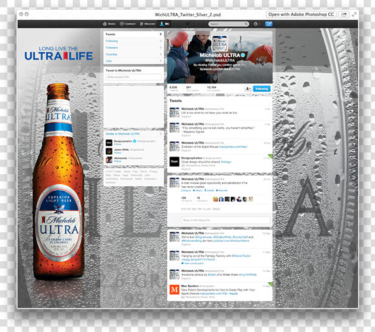The width and height of the screenshot is (375, 332).
Task: Click the Tweet to Michelob ULTRA input field
Action: [x=133, y=77]
